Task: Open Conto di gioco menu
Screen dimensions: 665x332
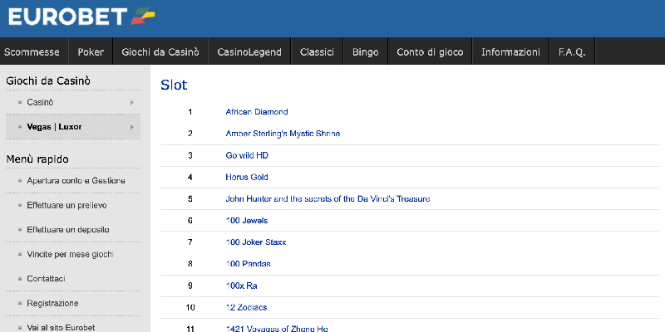Action: click(x=430, y=52)
